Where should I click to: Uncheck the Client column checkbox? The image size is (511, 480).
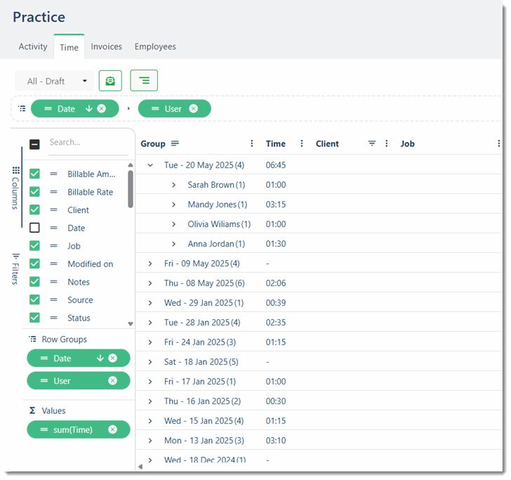pos(34,210)
